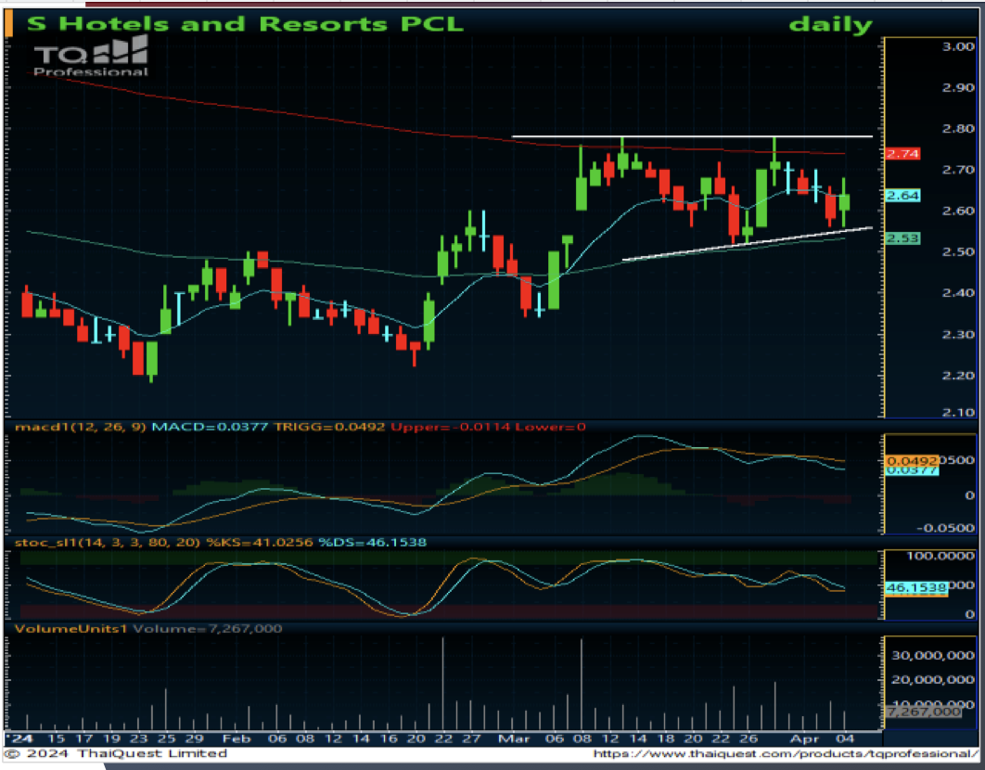Click the 2.40 price axis label
Image resolution: width=985 pixels, height=770 pixels.
click(958, 293)
